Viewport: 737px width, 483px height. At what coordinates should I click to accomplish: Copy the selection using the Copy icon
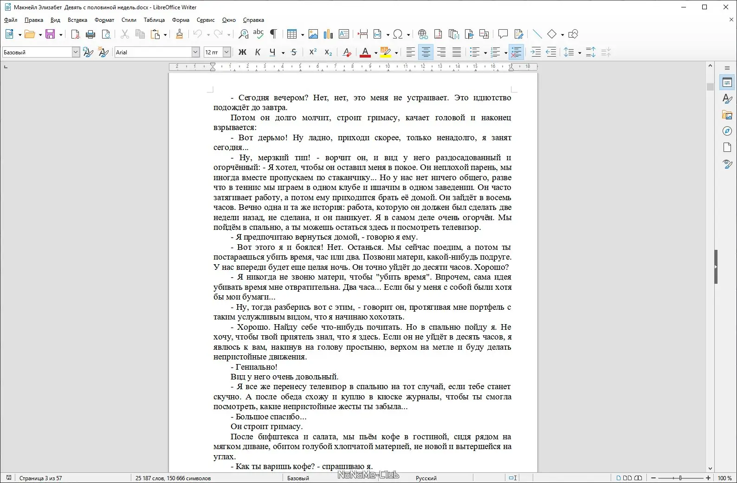140,34
